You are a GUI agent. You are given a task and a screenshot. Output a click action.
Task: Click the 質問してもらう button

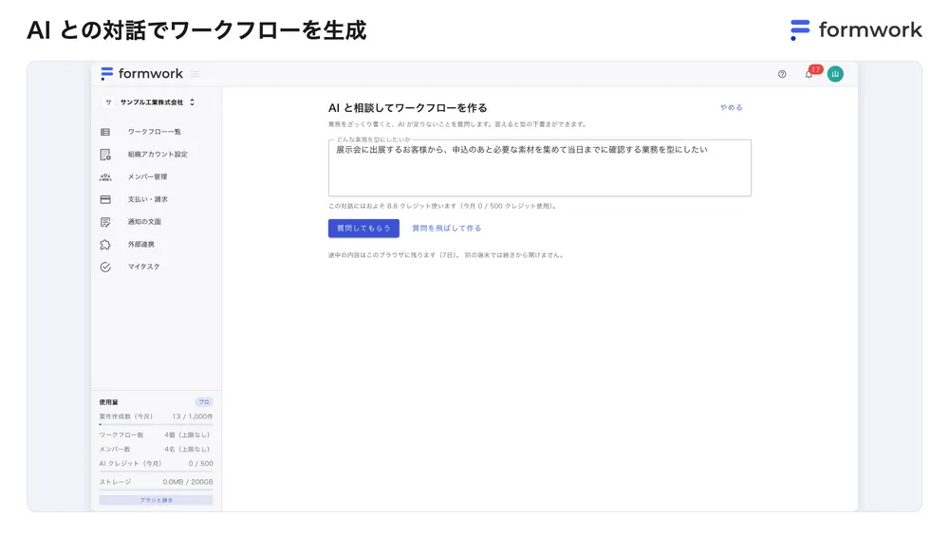pos(363,229)
